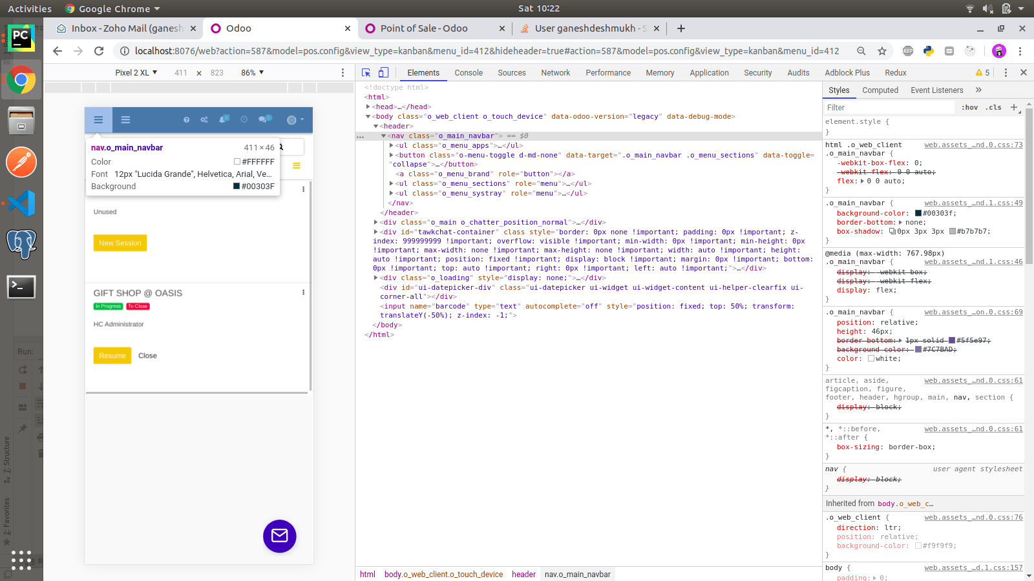Switch to the Console tab in DevTools
The image size is (1034, 581).
[469, 72]
